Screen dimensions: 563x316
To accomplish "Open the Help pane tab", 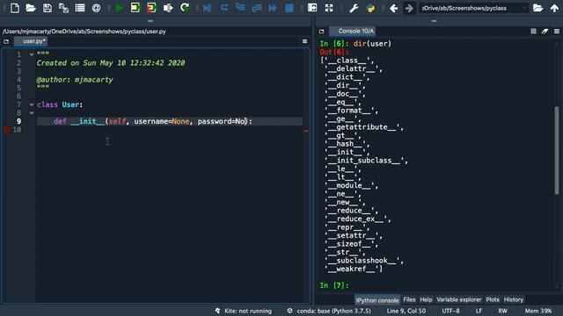I will [426, 299].
